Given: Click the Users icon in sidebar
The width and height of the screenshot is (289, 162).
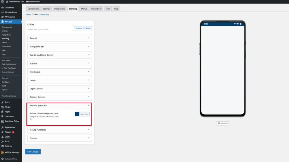Looking at the screenshot, I should pos(3,137).
